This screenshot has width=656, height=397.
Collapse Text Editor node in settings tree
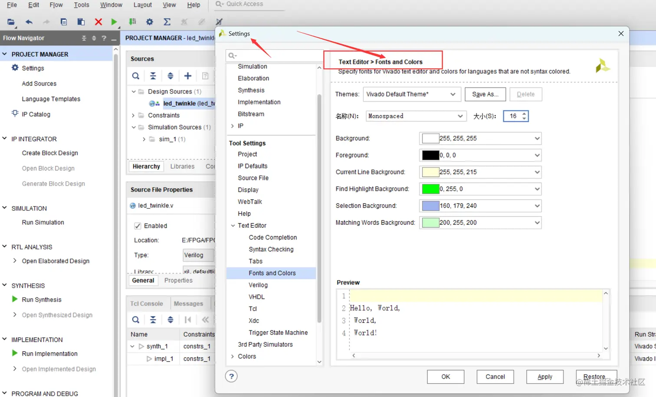click(x=233, y=226)
